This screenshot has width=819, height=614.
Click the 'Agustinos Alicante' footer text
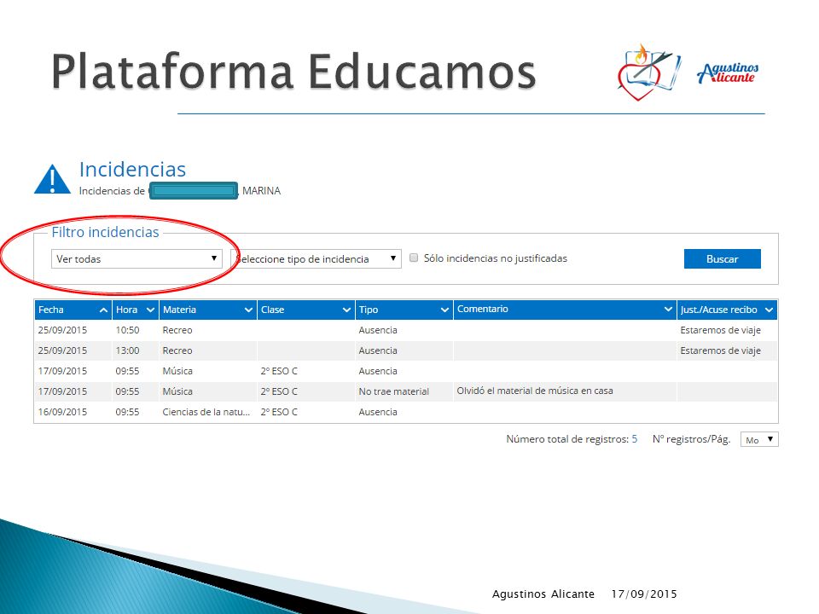tap(543, 594)
